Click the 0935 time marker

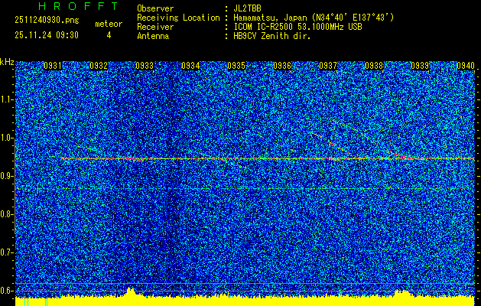click(x=236, y=67)
